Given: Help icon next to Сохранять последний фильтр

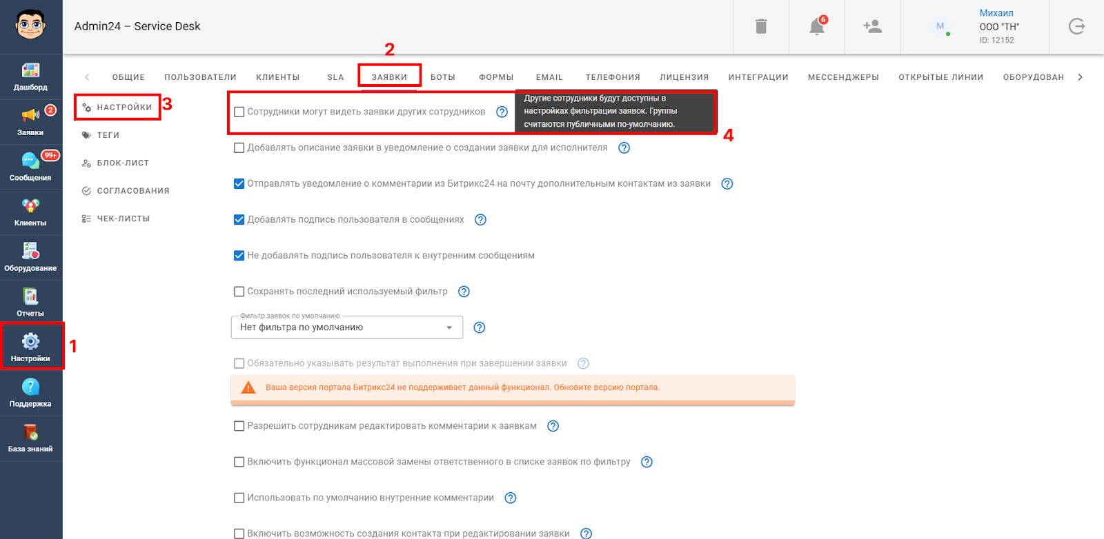Looking at the screenshot, I should pos(464,292).
